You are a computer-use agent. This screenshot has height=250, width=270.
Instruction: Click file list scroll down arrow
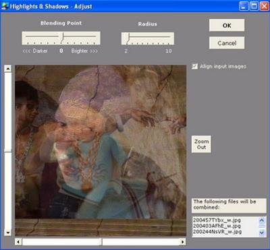(x=262, y=232)
